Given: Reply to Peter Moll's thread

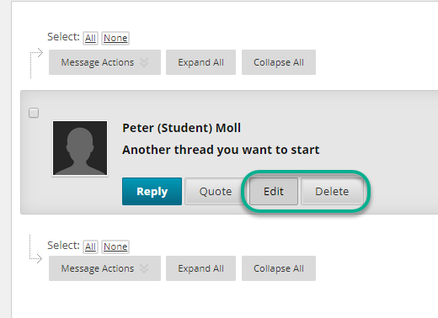Looking at the screenshot, I should (x=152, y=191).
